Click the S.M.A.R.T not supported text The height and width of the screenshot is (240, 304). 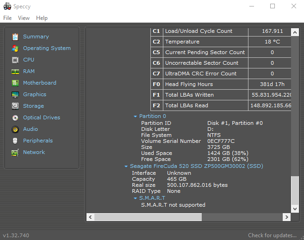point(173,205)
